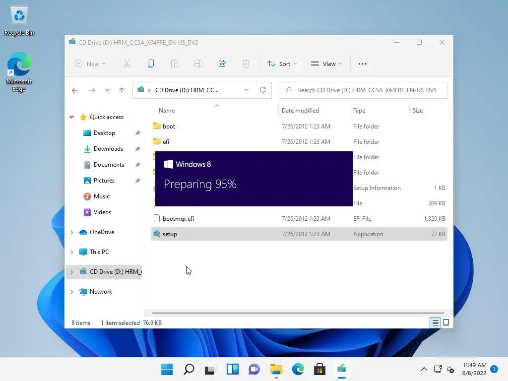The width and height of the screenshot is (508, 381).
Task: Open Chat app on taskbar
Action: (254, 369)
